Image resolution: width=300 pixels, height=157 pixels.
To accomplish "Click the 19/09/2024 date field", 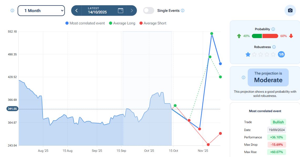I will click(277, 130).
